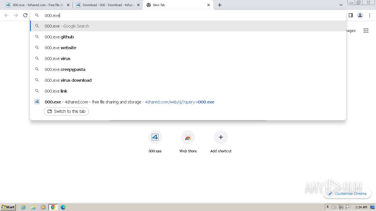Switch to the Download - 000 4shared tab
Image resolution: width=376 pixels, height=211 pixels.
tap(108, 5)
